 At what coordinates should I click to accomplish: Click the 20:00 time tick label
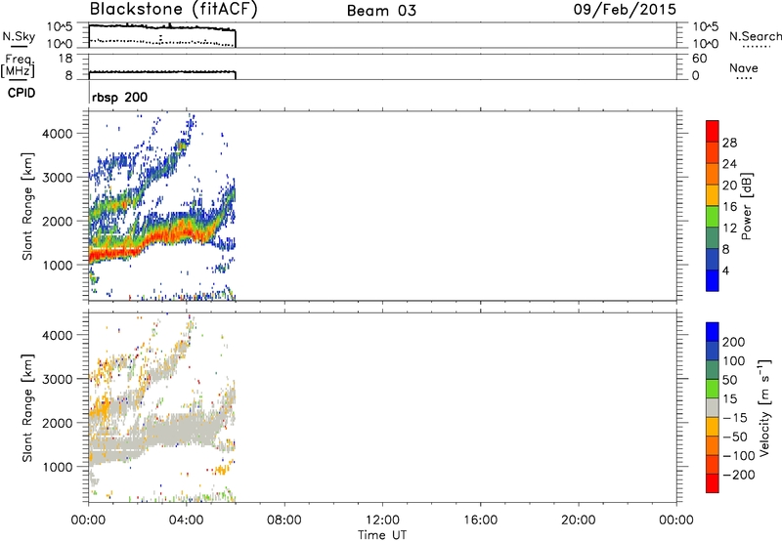coord(578,520)
